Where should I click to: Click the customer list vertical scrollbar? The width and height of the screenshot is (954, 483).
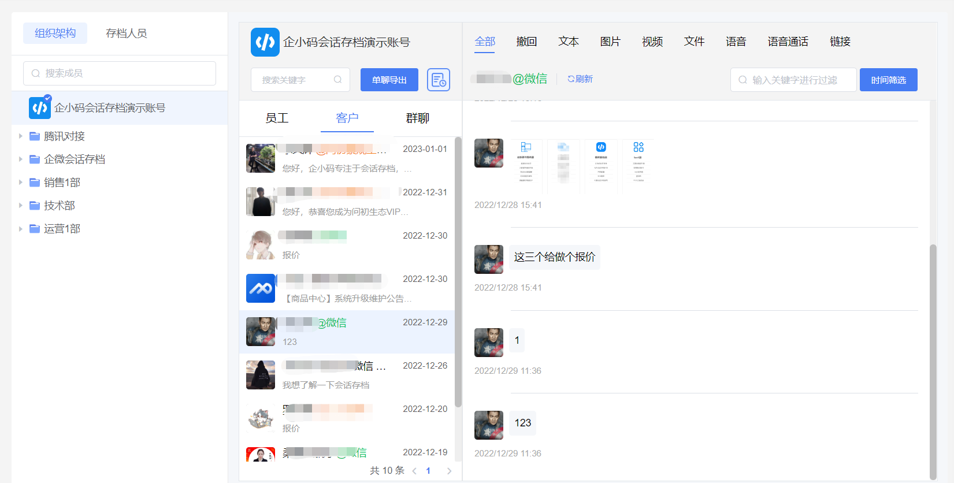458,272
